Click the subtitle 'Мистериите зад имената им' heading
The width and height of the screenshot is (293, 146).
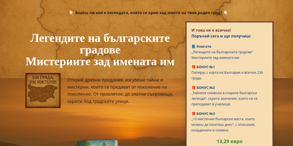pyautogui.click(x=100, y=62)
